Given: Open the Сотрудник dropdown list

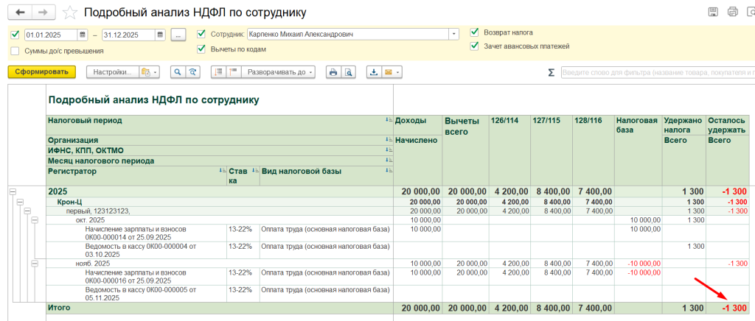Looking at the screenshot, I should click(453, 35).
